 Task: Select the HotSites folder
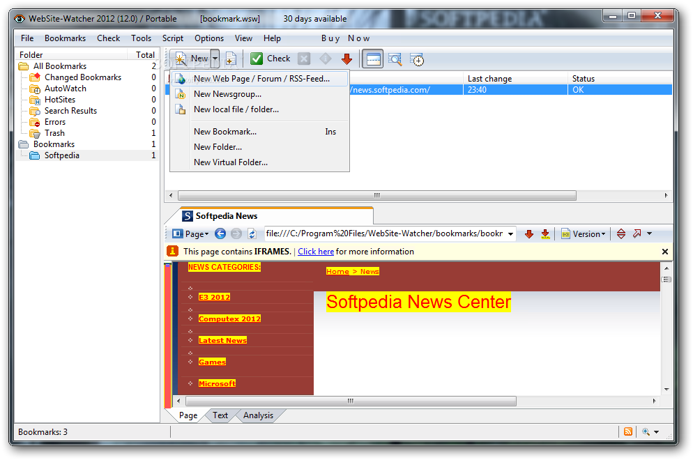point(60,100)
